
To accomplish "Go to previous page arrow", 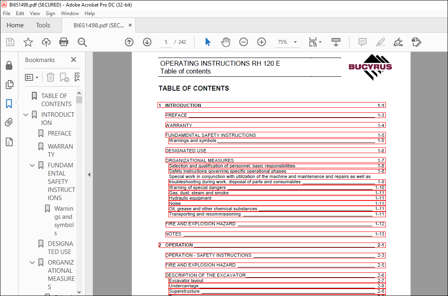I will (x=129, y=42).
